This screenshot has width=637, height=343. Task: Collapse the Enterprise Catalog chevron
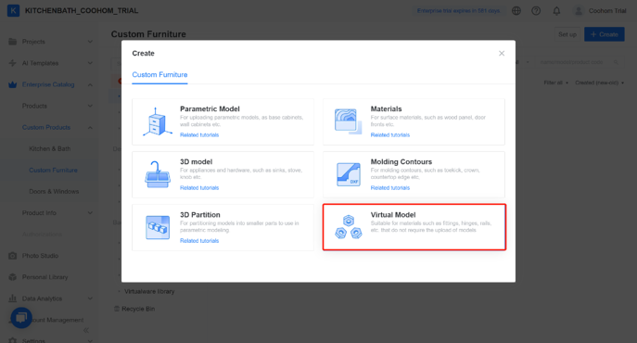(90, 84)
